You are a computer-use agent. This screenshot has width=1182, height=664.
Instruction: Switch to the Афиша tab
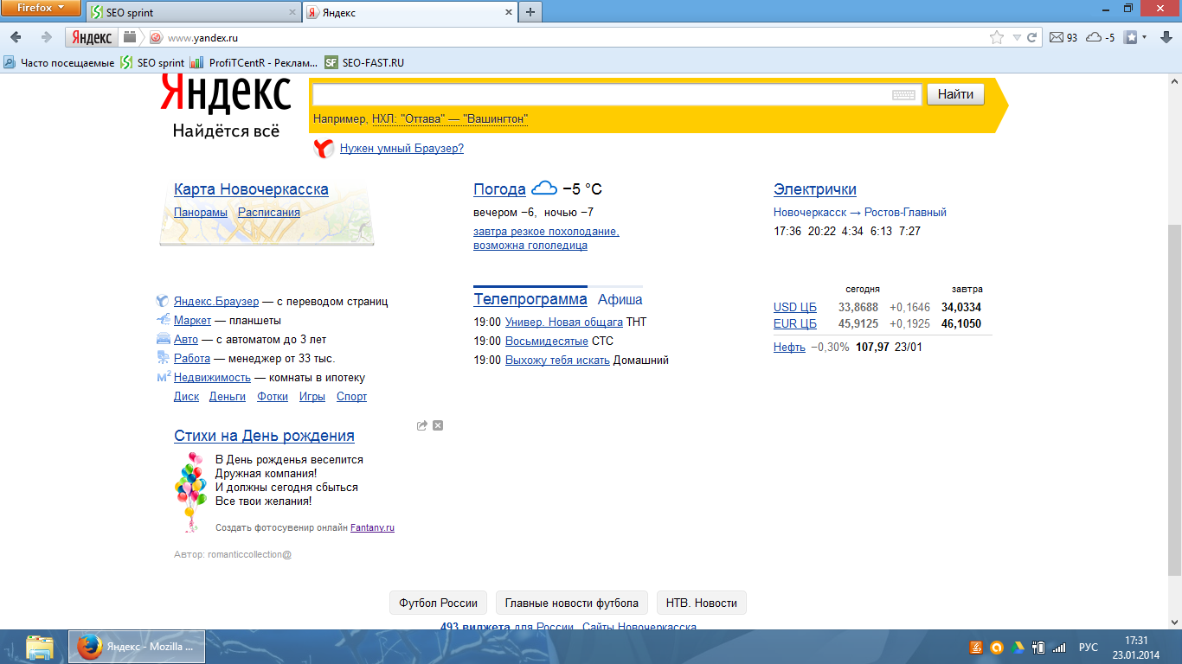(620, 299)
